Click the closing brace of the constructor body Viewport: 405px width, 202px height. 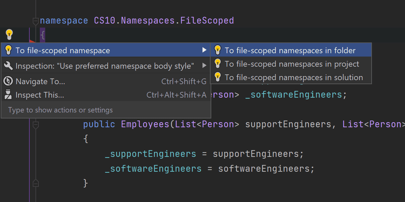(x=86, y=183)
